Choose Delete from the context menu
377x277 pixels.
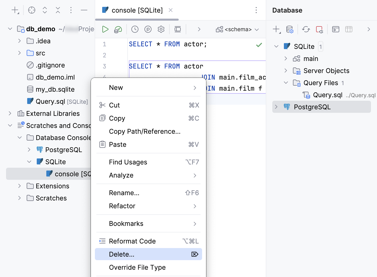122,254
